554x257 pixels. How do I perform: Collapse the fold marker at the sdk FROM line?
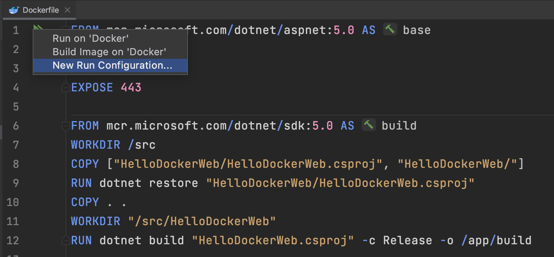pyautogui.click(x=66, y=126)
